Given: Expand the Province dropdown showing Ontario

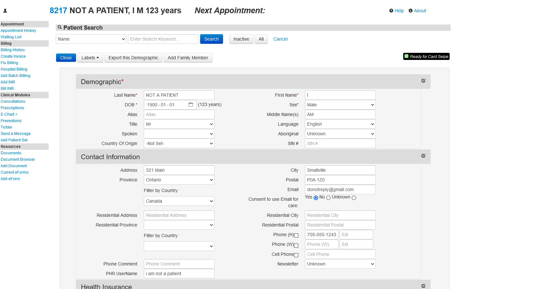Looking at the screenshot, I should [179, 180].
